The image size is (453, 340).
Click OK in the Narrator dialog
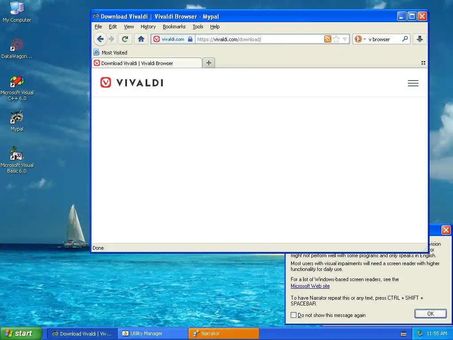click(x=430, y=314)
